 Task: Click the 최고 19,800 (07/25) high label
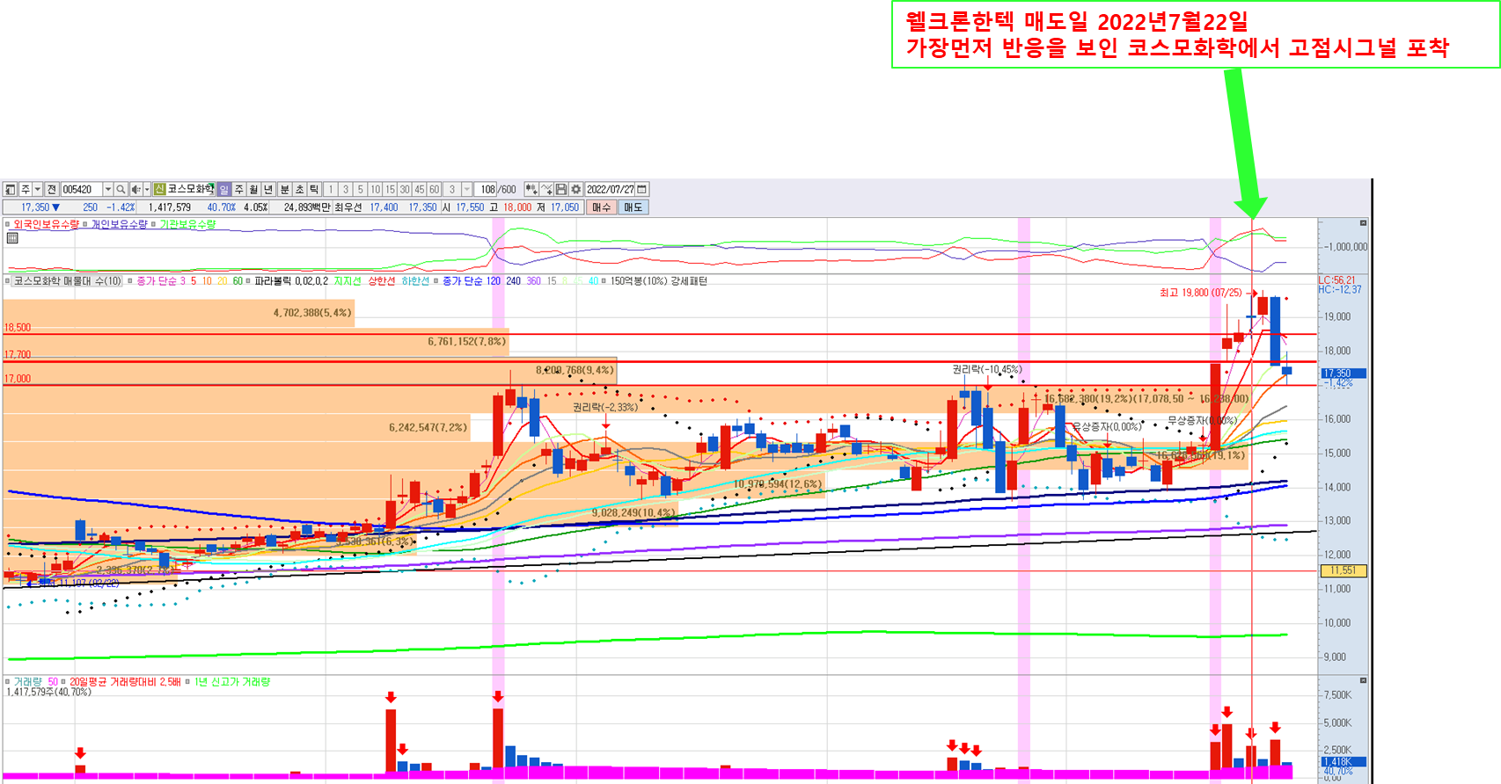[x=1201, y=293]
